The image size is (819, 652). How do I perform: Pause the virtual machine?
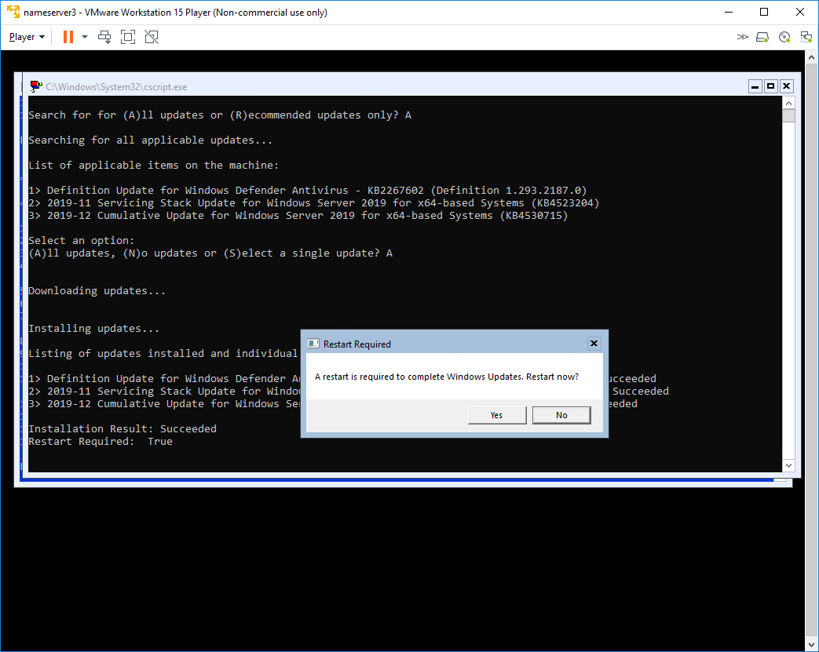tap(68, 37)
